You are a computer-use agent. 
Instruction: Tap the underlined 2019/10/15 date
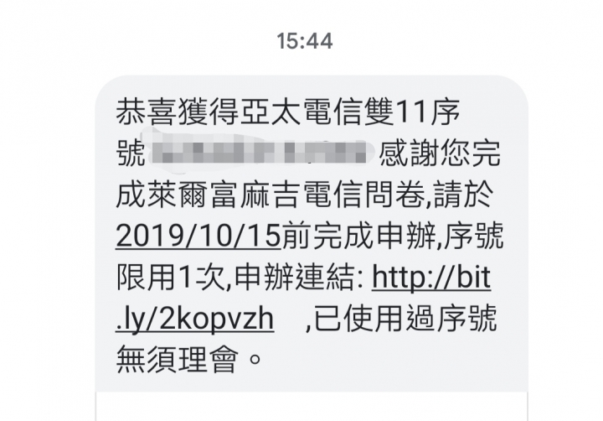tap(198, 236)
